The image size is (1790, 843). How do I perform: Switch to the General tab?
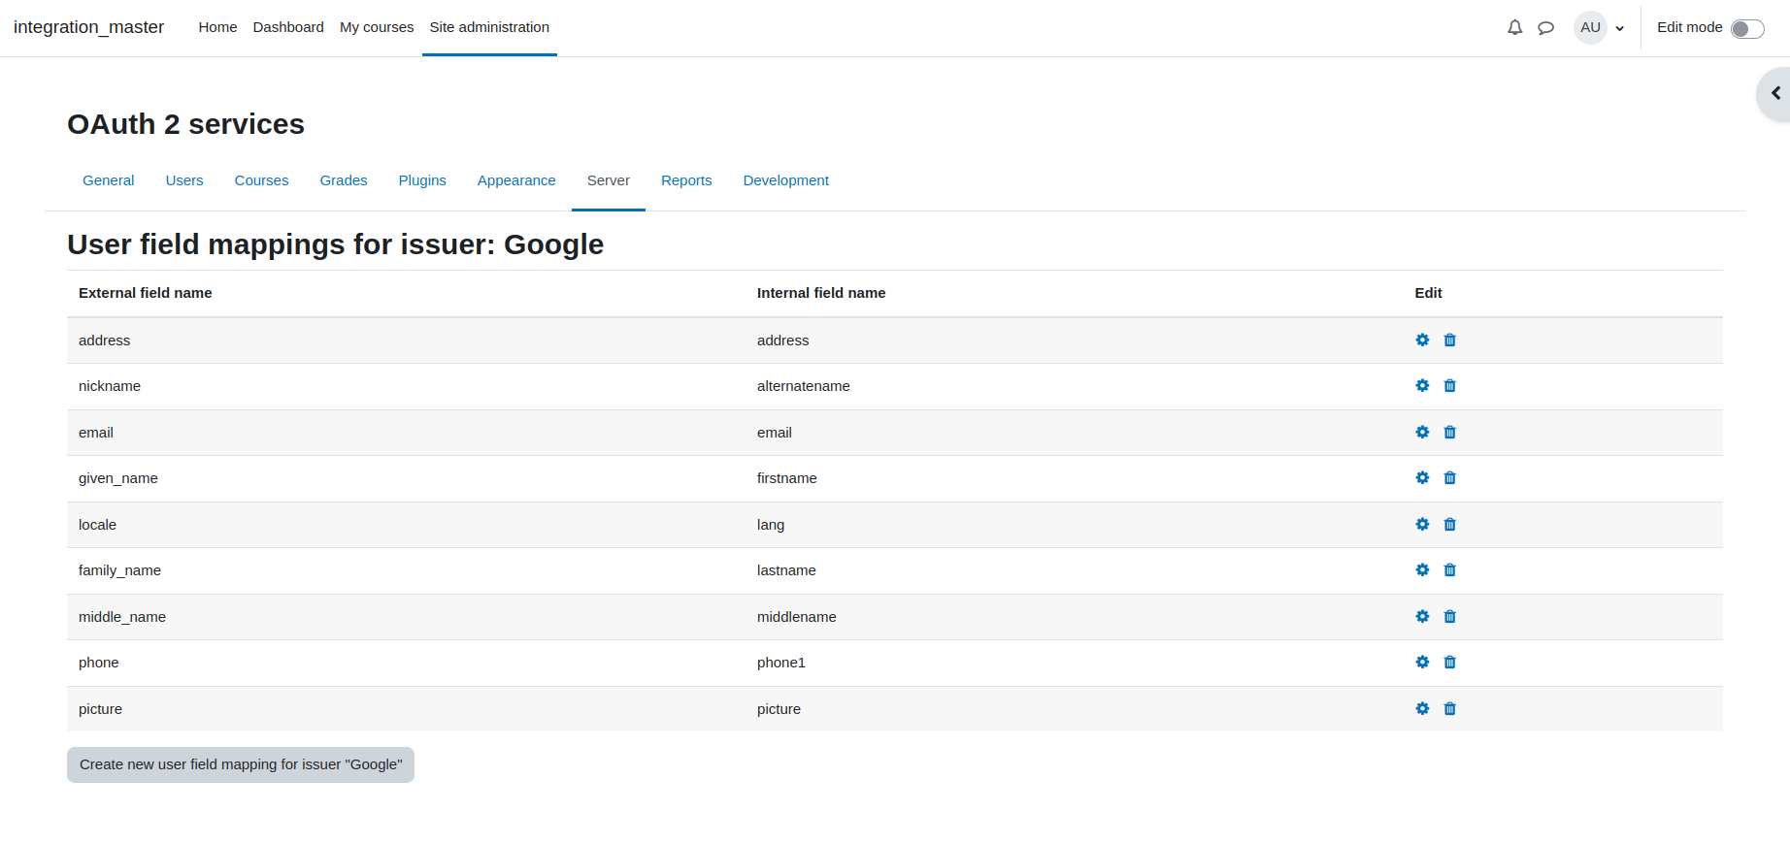109,180
